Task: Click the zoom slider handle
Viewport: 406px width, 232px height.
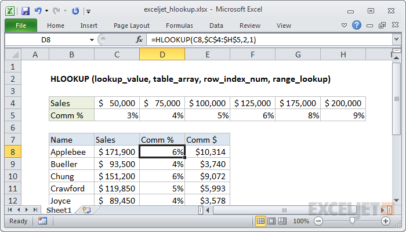Action: (352, 220)
